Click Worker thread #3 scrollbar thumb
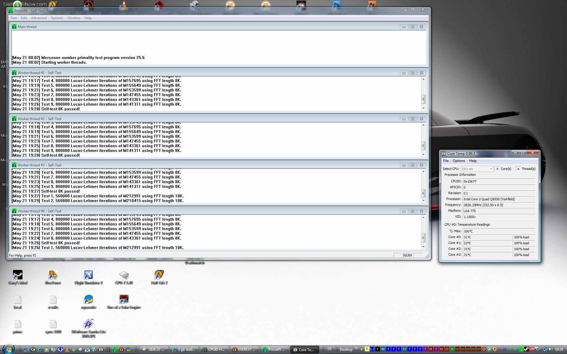This screenshot has width=567, height=354. point(423,193)
